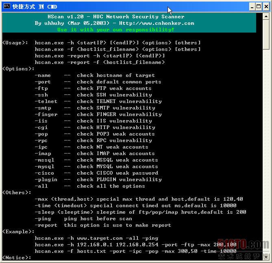This screenshot has width=272, height=263.
Task: Close the CMD window
Action: [266, 7]
